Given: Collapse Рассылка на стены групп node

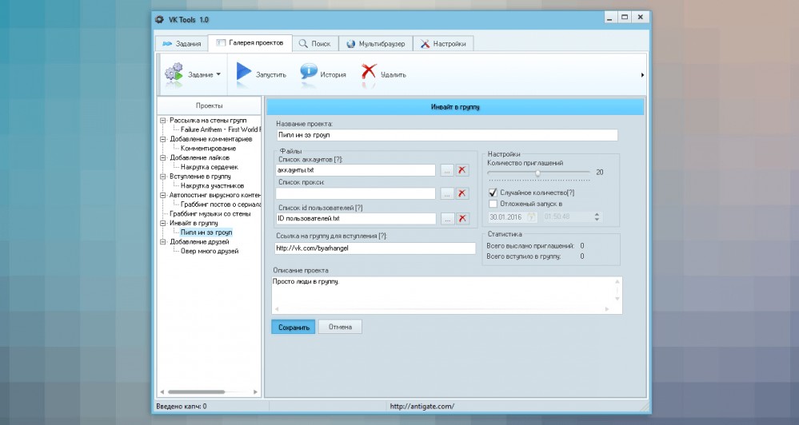Looking at the screenshot, I should tap(163, 121).
